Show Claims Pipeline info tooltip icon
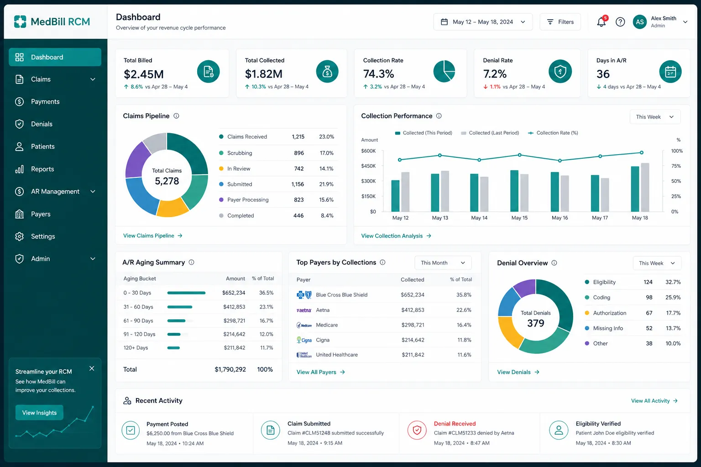Screen dimensions: 701x467 tap(176, 116)
